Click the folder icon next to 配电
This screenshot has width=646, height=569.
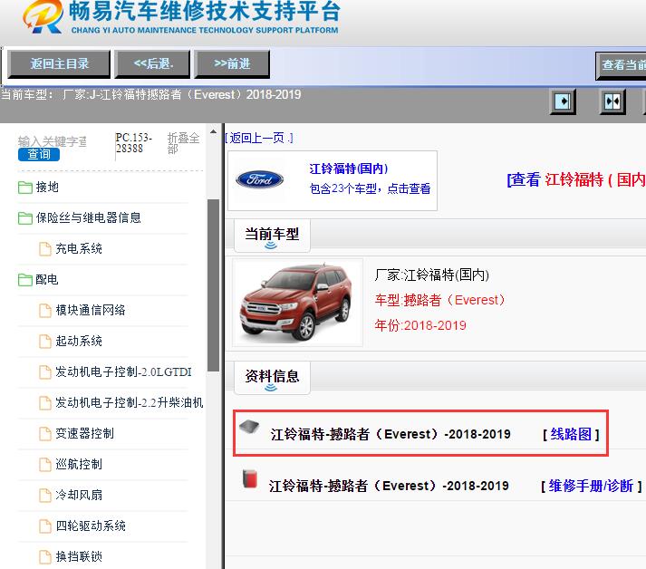pos(25,280)
